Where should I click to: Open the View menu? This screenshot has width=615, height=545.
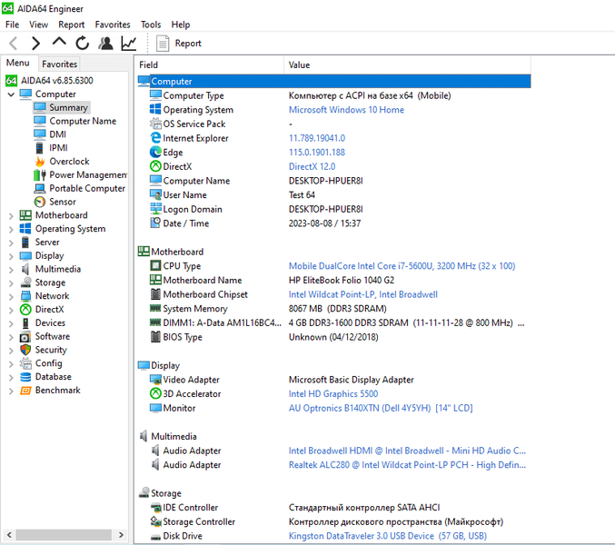pyautogui.click(x=38, y=25)
